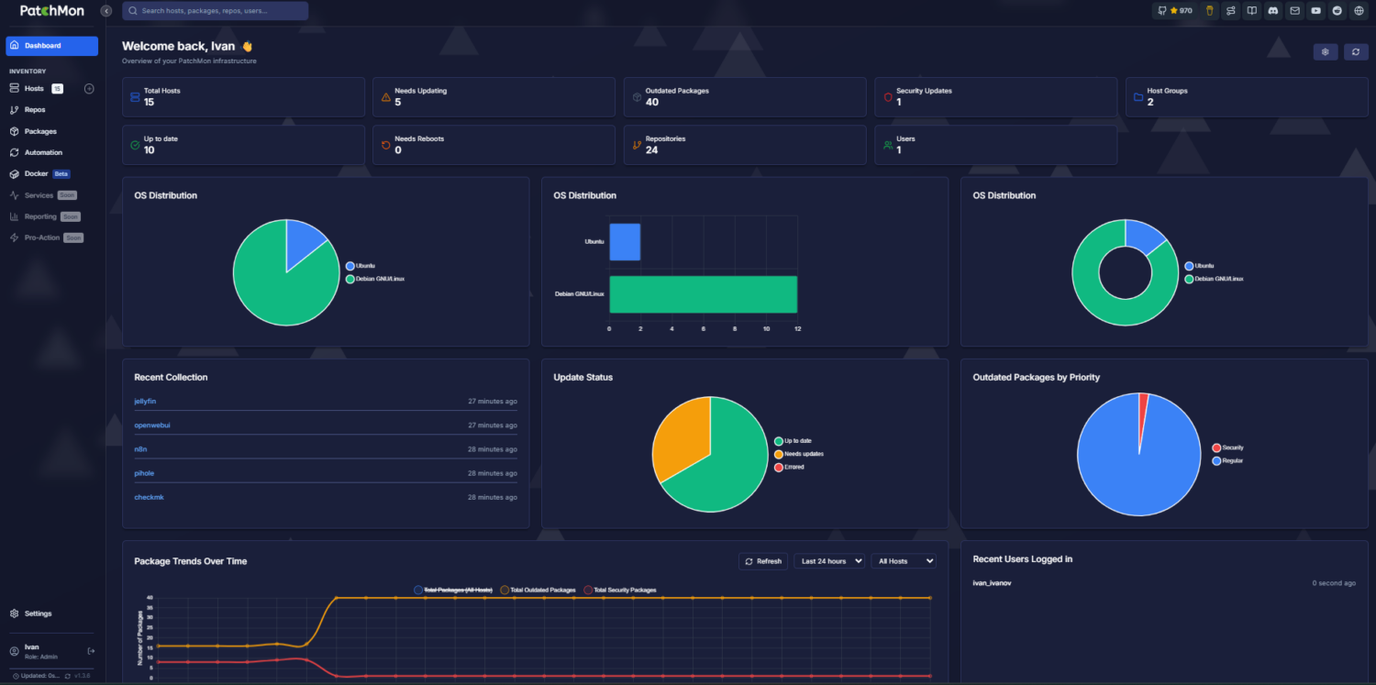Open the Discord community icon
This screenshot has height=685, width=1376.
1273,11
